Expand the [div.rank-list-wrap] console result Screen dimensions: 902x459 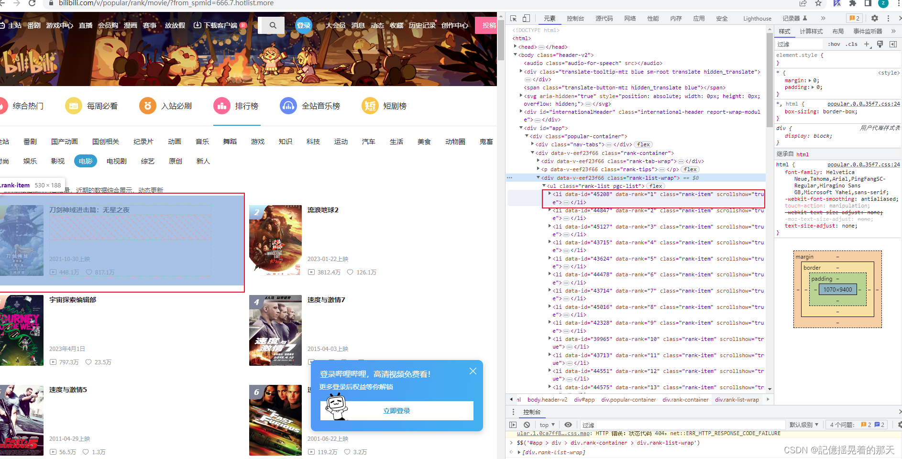(519, 452)
